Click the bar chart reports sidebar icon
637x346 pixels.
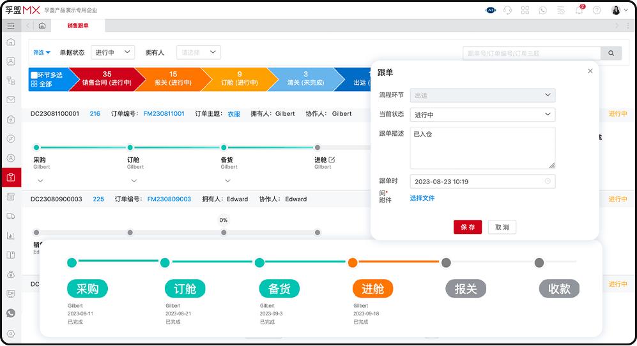click(11, 235)
